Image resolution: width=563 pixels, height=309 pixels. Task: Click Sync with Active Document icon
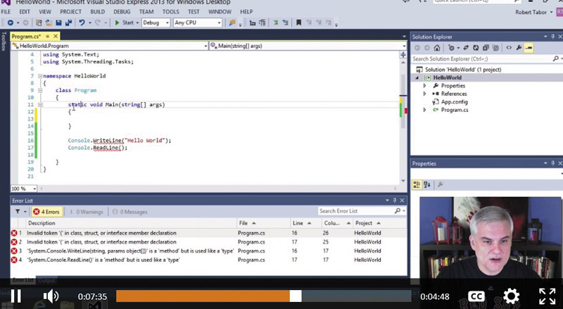(466, 48)
